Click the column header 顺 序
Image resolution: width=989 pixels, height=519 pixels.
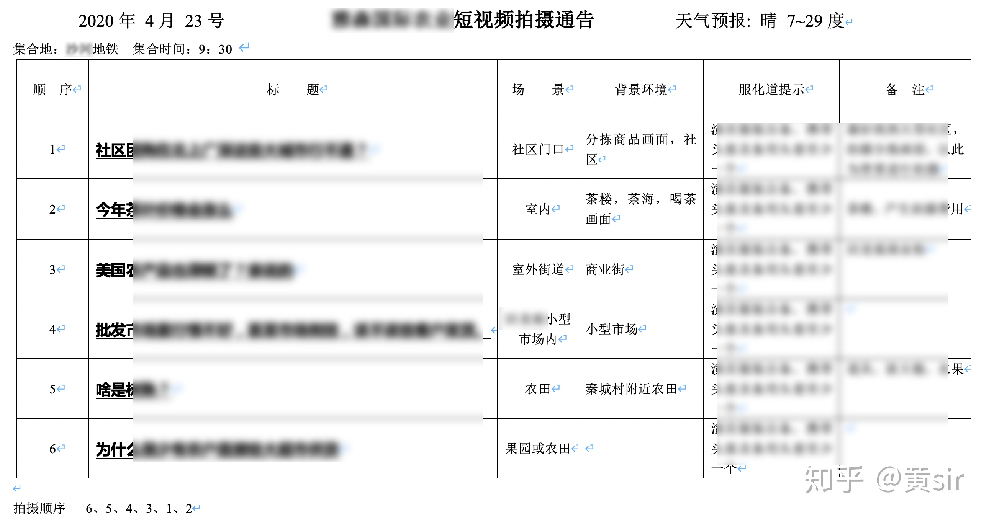point(52,90)
